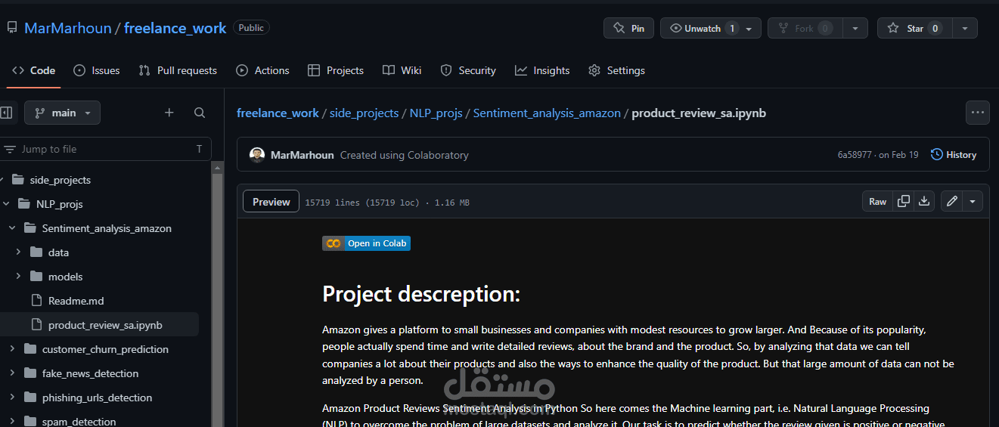Viewport: 999px width, 427px height.
Task: Open MarMarhoun commit author link
Action: [302, 155]
